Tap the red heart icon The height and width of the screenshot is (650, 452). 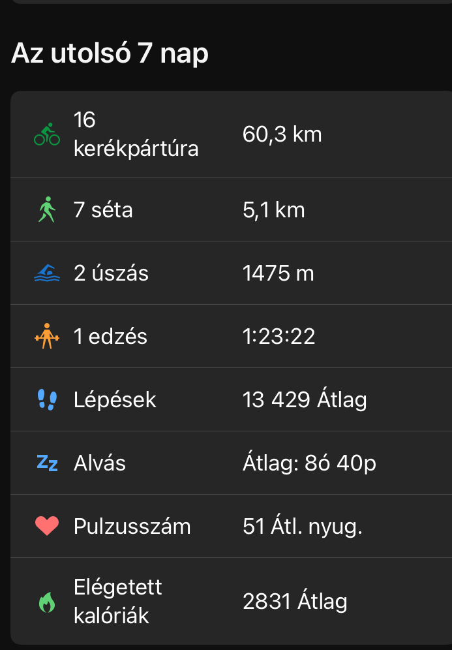click(47, 526)
